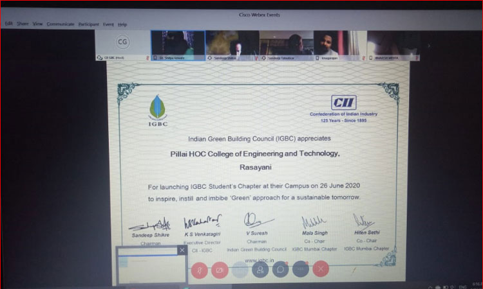The width and height of the screenshot is (483, 289).
Task: Click the www.igbc.in text on certificate
Action: click(259, 260)
